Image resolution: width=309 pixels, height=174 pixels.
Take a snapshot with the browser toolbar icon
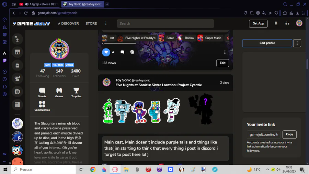pos(252,13)
